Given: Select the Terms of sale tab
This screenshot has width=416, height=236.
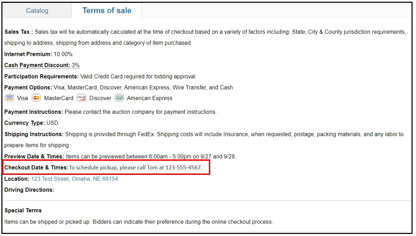Looking at the screenshot, I should (107, 10).
